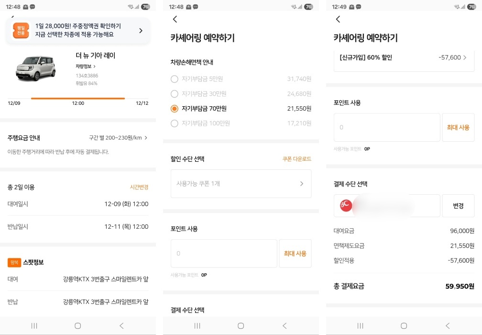Screen dimensions: 482x335
Task: Tap 시간변경 to change rental time
Action: pos(139,187)
